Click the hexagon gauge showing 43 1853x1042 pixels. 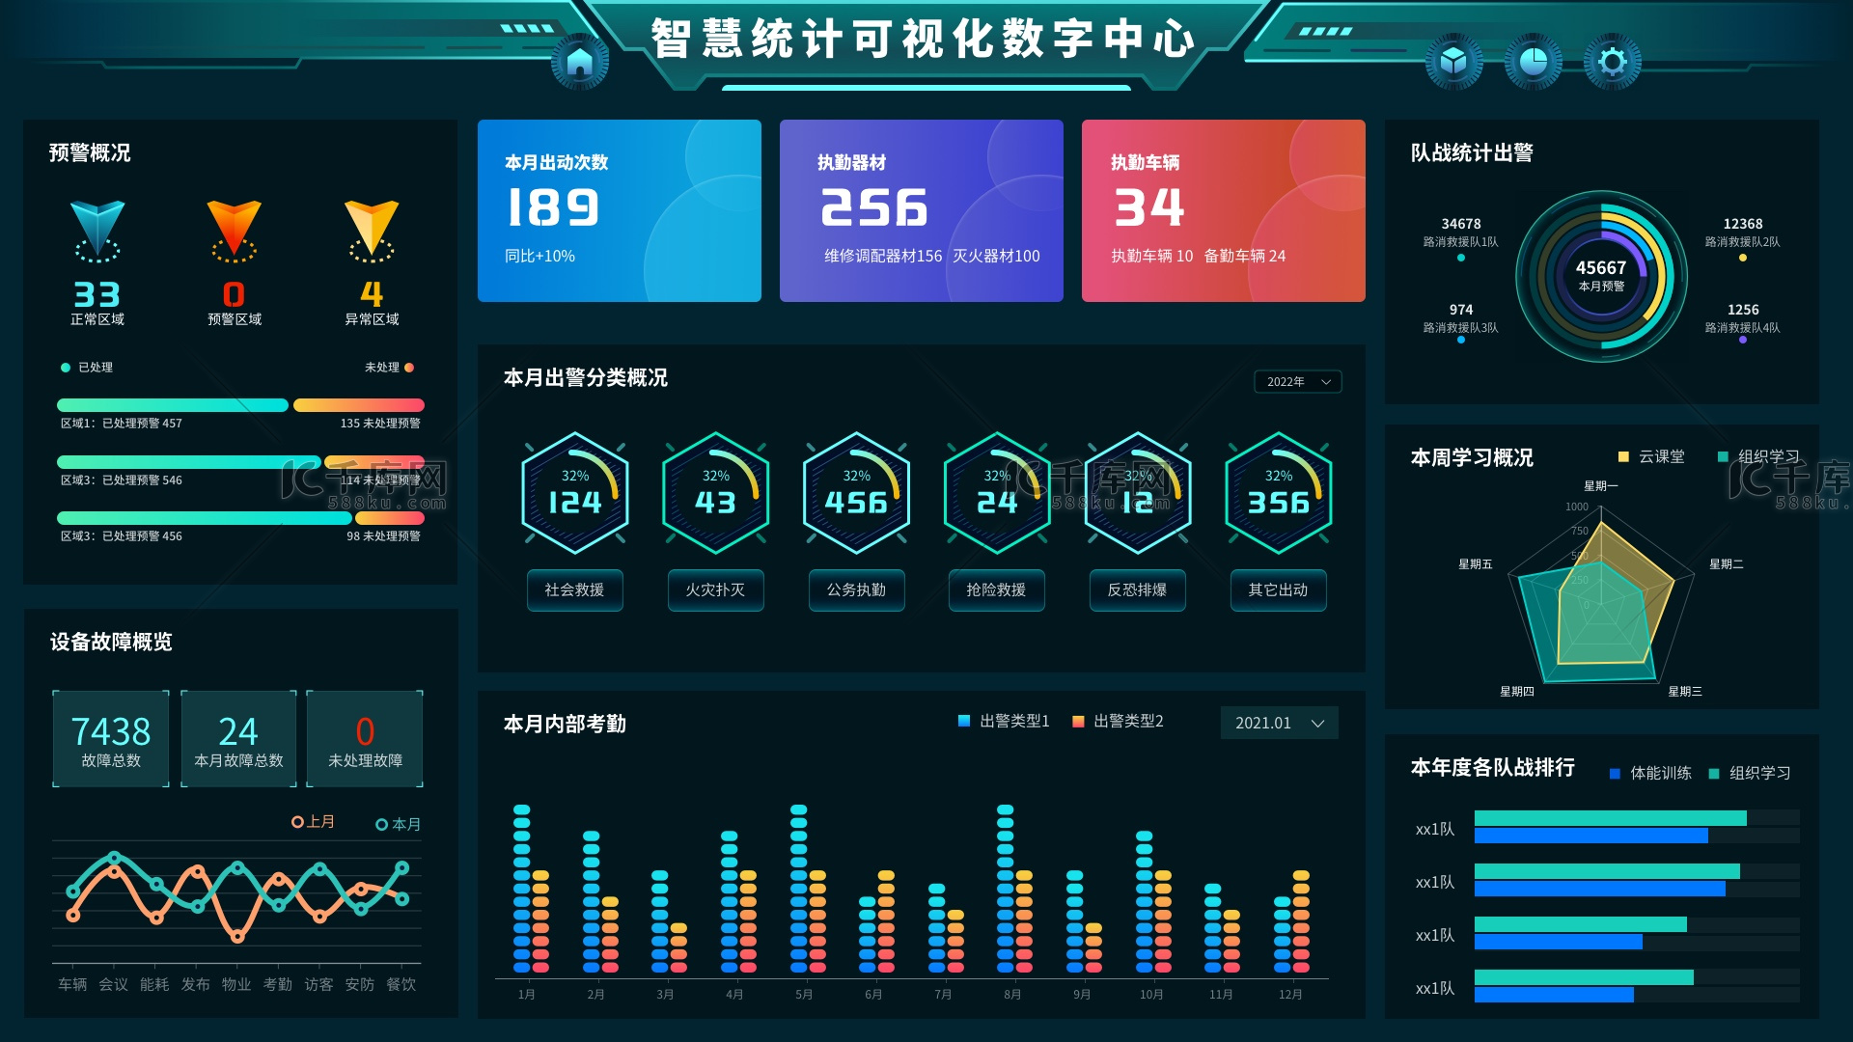click(x=716, y=493)
